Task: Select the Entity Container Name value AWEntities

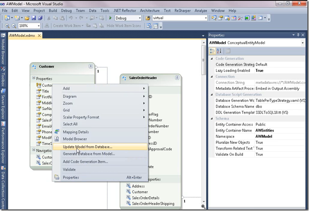Action: click(265, 130)
